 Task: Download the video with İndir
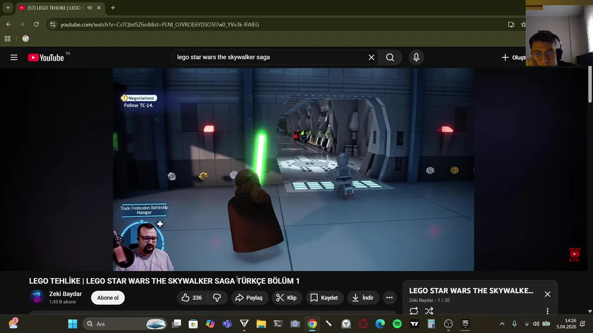point(363,298)
